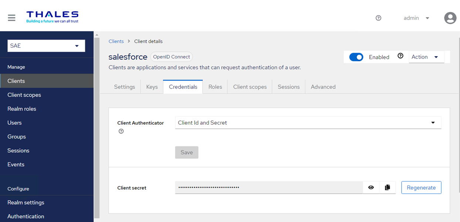Screen dimensions: 460x222
Task: Click the sidebar vertical scrollbar
Action: (97, 125)
